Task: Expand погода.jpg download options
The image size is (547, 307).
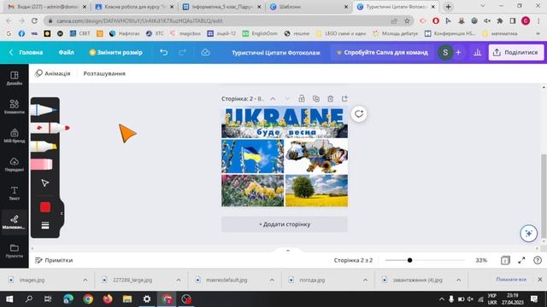Action: tap(365, 280)
